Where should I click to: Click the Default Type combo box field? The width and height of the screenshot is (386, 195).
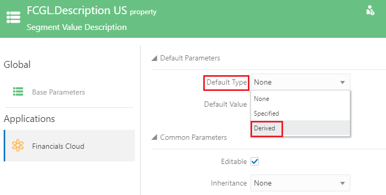click(300, 82)
